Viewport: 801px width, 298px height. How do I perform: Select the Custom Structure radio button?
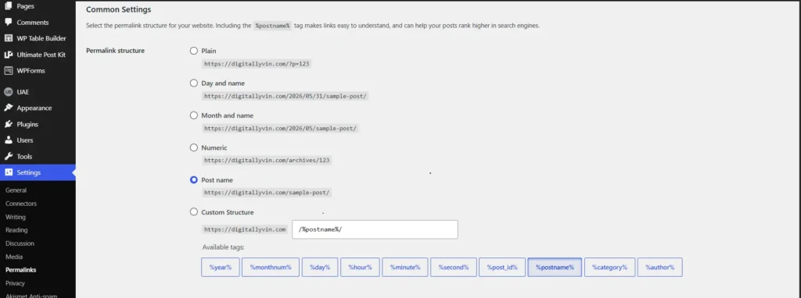(x=194, y=212)
